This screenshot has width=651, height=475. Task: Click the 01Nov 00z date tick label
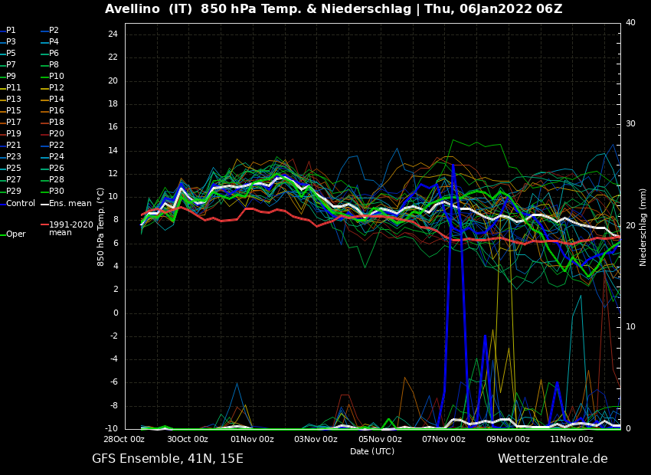(252, 440)
